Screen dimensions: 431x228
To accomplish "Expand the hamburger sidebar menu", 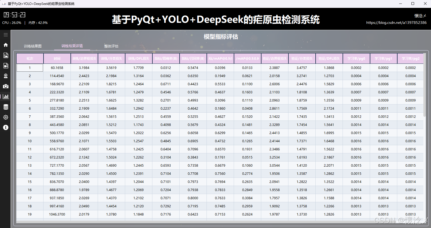I will point(5,35).
